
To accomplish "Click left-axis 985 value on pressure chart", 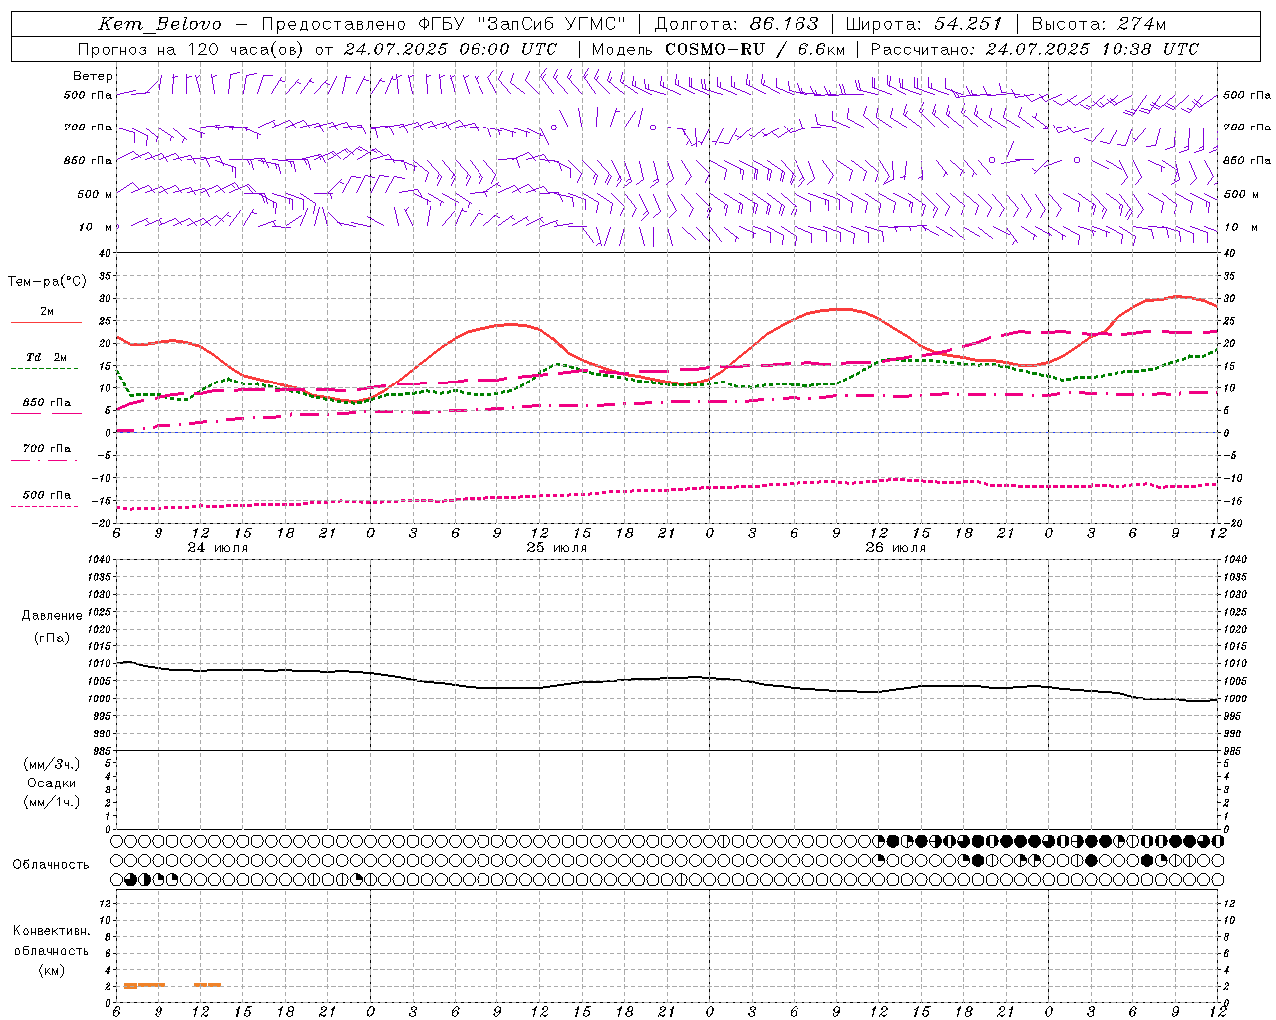I will tap(103, 751).
